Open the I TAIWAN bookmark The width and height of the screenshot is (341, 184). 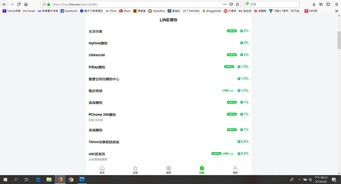click(x=191, y=11)
